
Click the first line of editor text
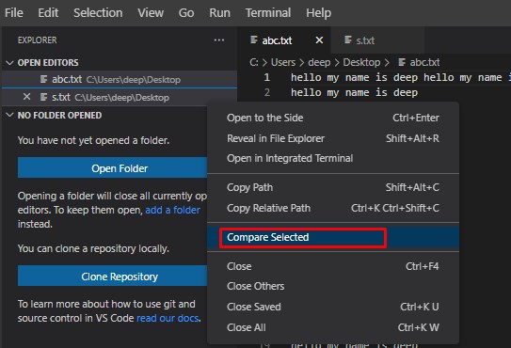pyautogui.click(x=401, y=77)
